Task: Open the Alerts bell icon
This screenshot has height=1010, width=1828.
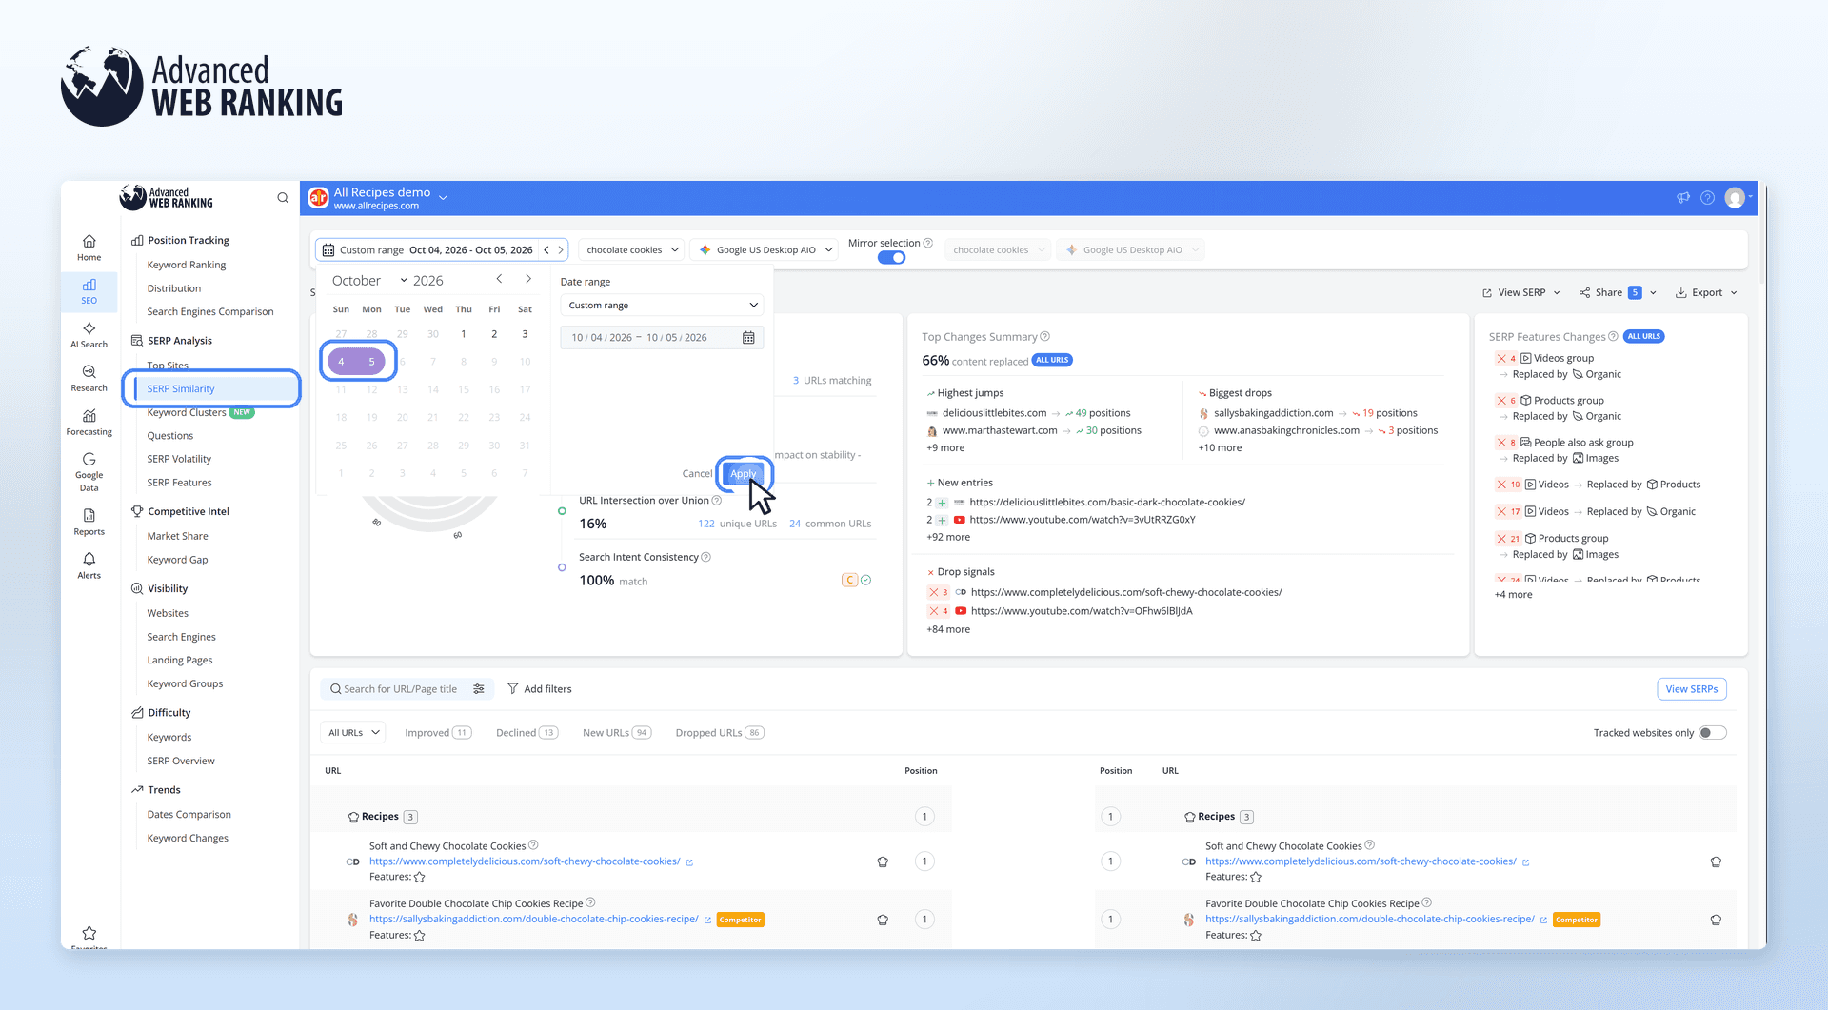Action: (x=89, y=565)
